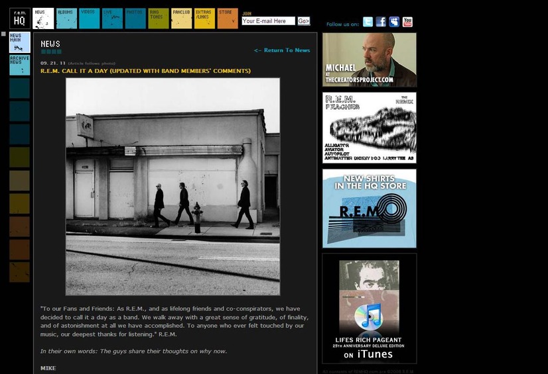Open the Live navigation tile
Viewport: 548px width, 374px height.
tap(113, 19)
